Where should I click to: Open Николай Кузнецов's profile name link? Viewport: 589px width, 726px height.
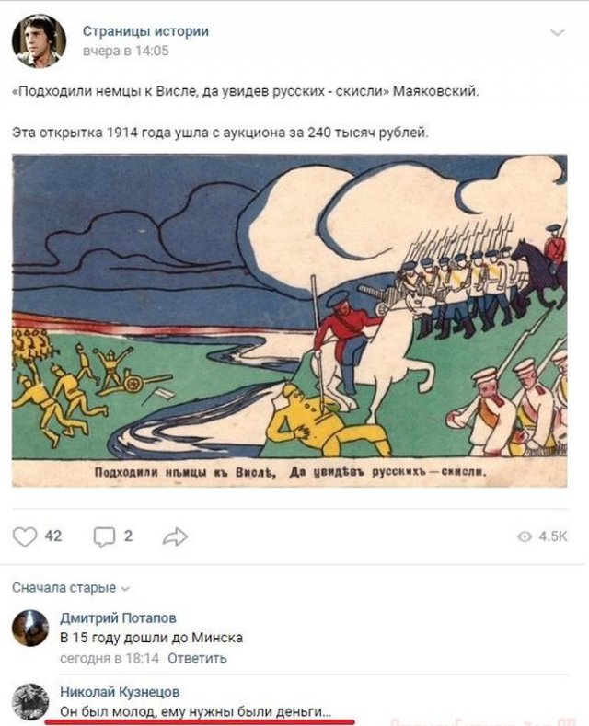click(x=120, y=692)
